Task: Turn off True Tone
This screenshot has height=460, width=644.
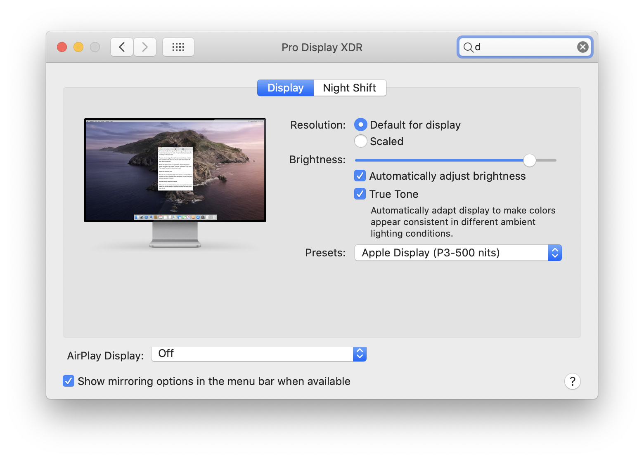Action: [360, 194]
